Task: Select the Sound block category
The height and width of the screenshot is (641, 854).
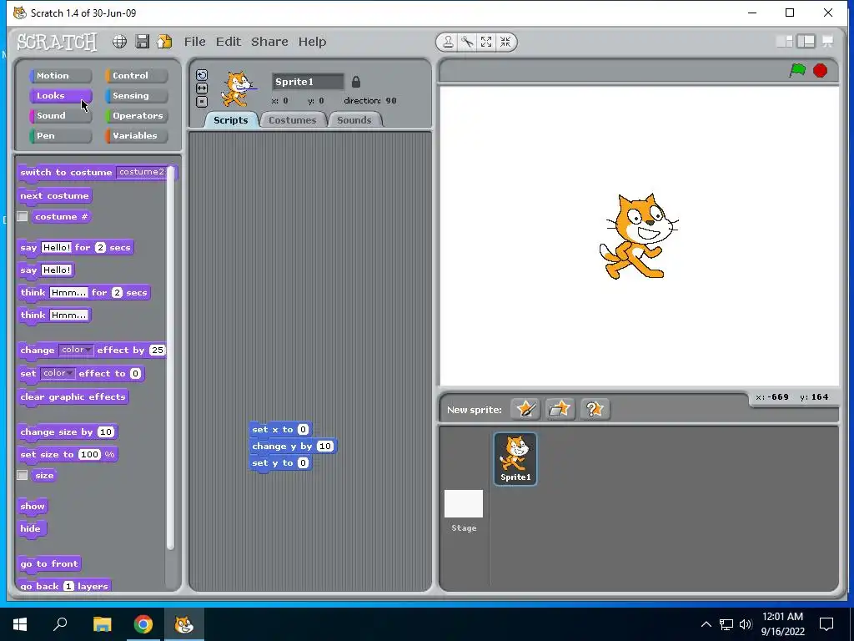Action: pos(60,115)
